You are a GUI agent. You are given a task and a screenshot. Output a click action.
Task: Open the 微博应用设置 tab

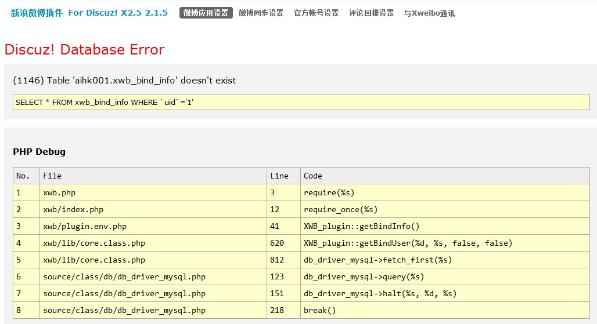(x=206, y=13)
